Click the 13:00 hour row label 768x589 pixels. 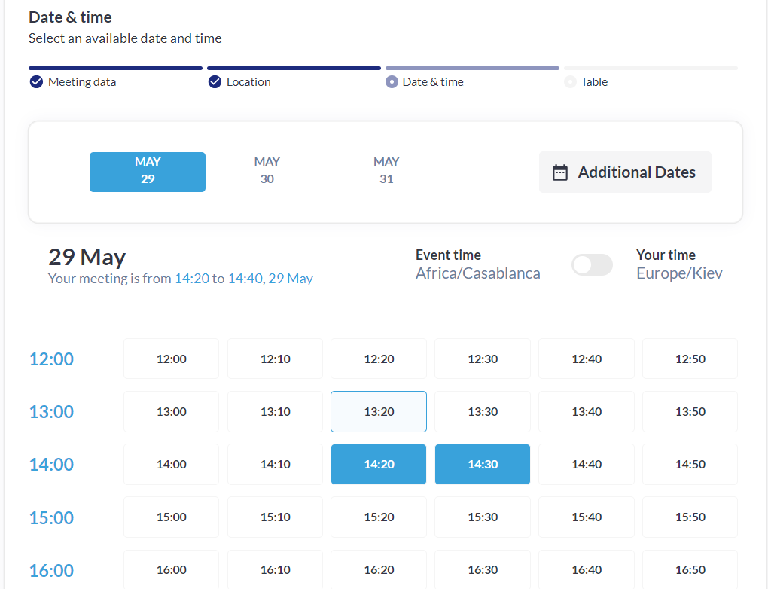tap(51, 412)
